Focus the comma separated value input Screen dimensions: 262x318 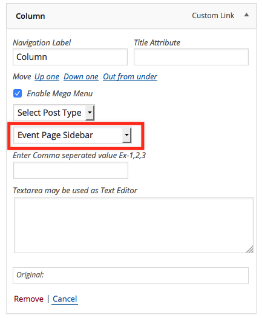tap(71, 170)
